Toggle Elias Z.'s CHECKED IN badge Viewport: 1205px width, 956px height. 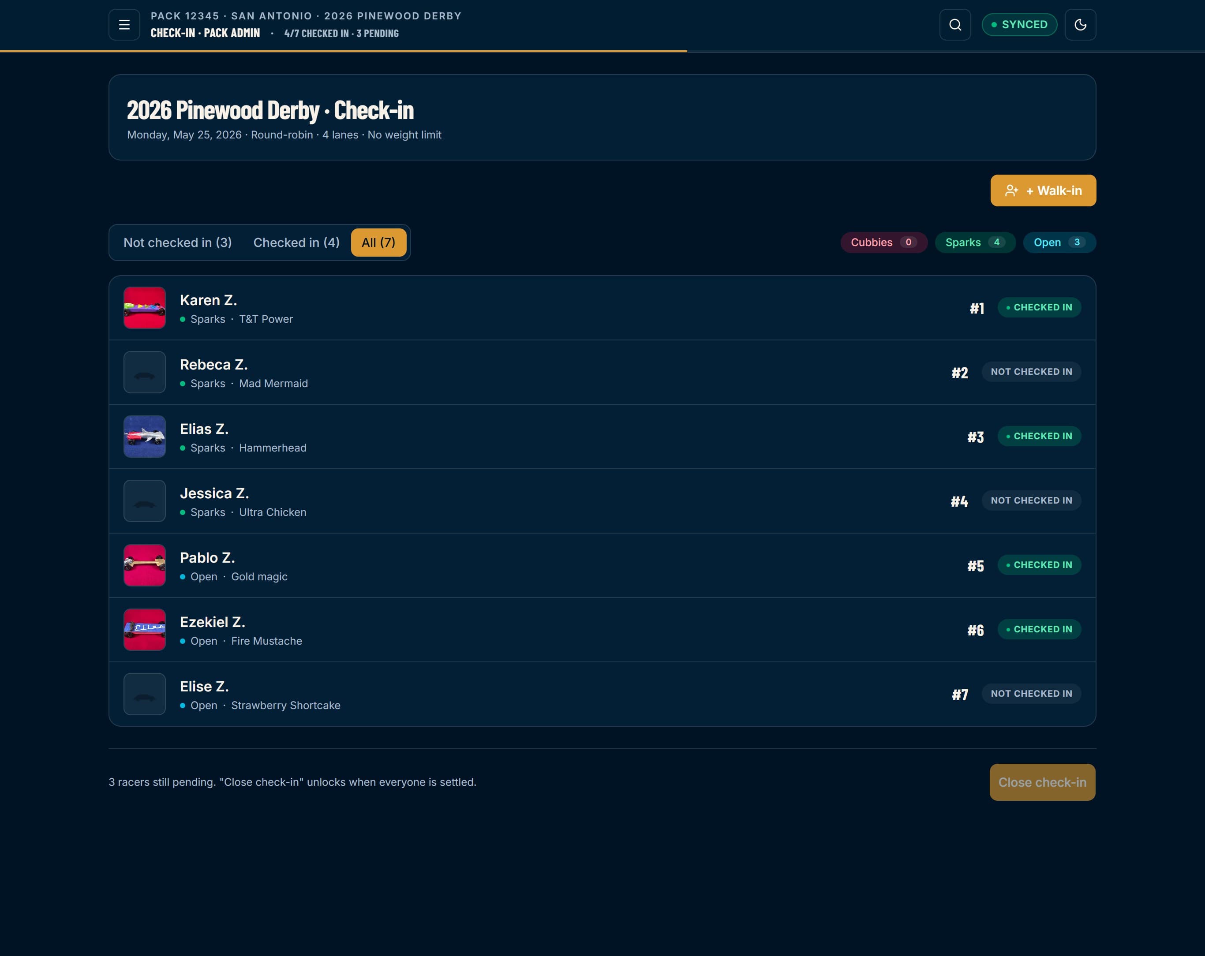point(1039,436)
